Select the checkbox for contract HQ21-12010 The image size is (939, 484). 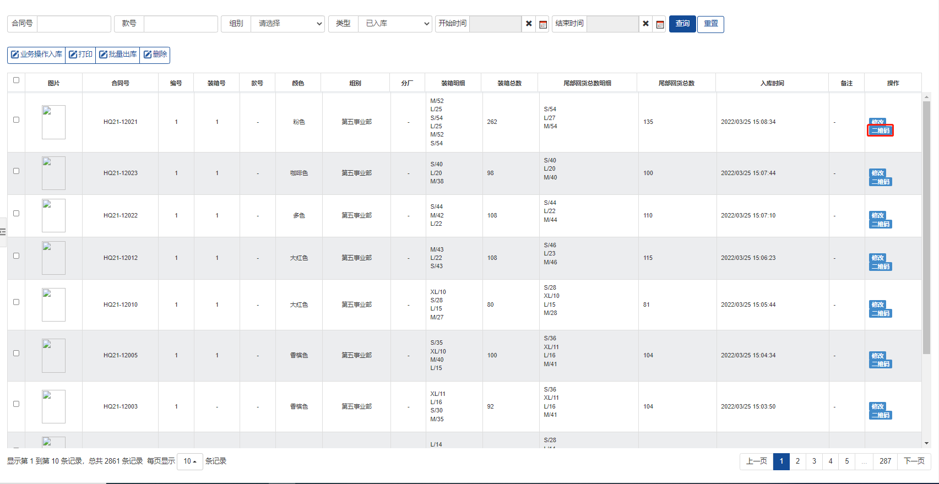pos(16,302)
